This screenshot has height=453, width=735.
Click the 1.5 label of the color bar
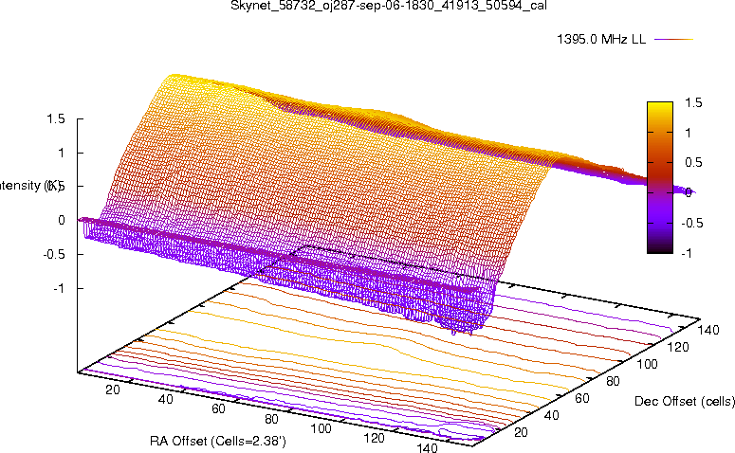pyautogui.click(x=693, y=102)
